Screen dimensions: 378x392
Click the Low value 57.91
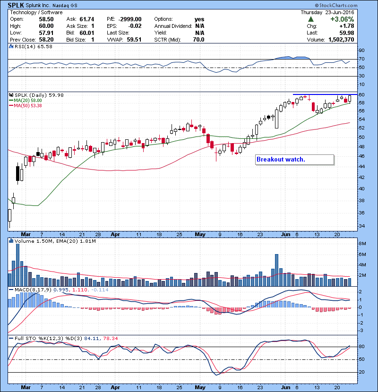tap(46, 33)
